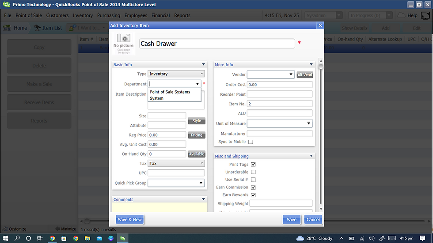Enable the Use Serial # checkbox
Viewport: 433px width, 243px height.
tap(253, 179)
